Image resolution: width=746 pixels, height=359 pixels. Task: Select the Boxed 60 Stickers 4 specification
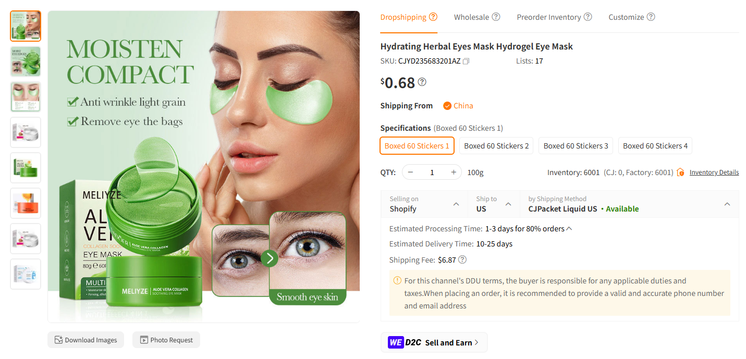(x=655, y=145)
